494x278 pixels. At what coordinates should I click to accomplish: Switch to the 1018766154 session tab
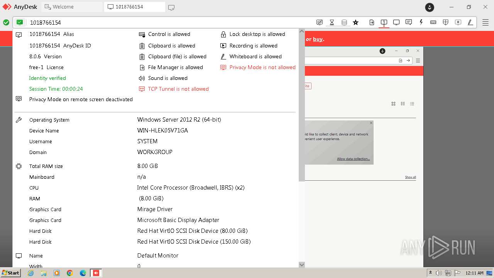[134, 7]
